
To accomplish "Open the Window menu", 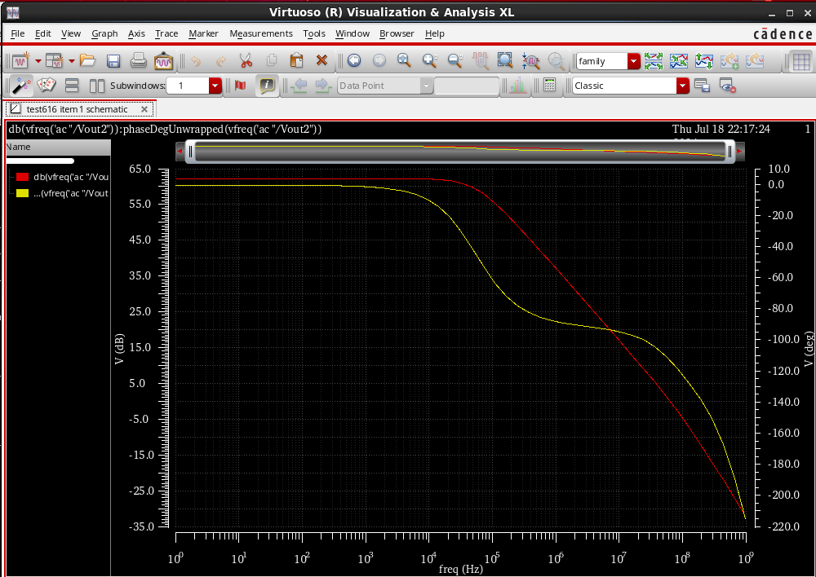I will click(x=353, y=33).
